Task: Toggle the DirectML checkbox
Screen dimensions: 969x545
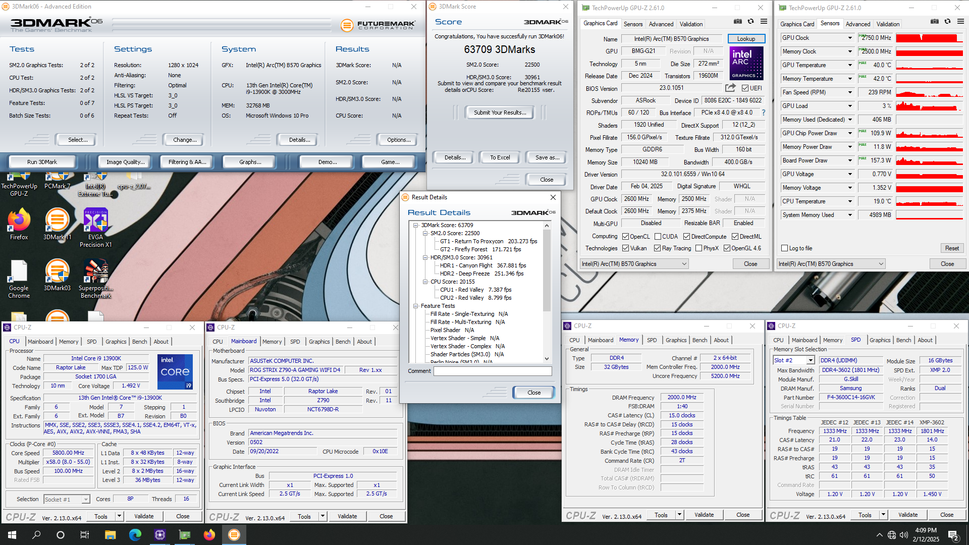Action: coord(735,237)
